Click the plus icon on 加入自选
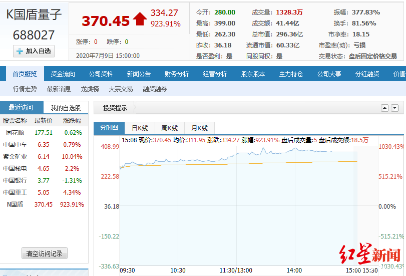This screenshot has width=406, height=276. coord(20,51)
